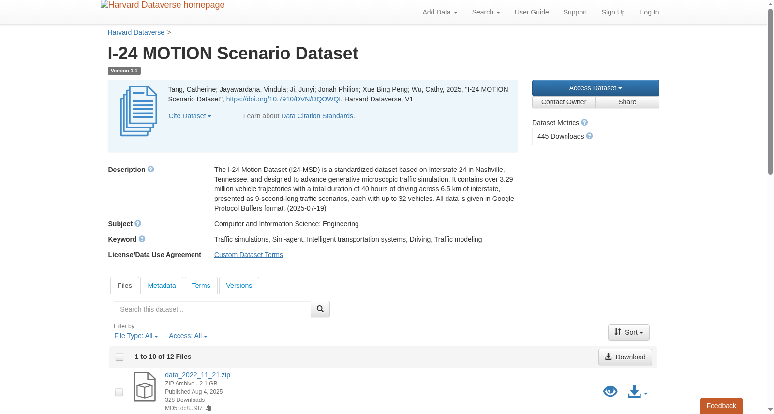Click the magnifier search button for dataset files
Image resolution: width=774 pixels, height=414 pixels.
click(x=320, y=309)
